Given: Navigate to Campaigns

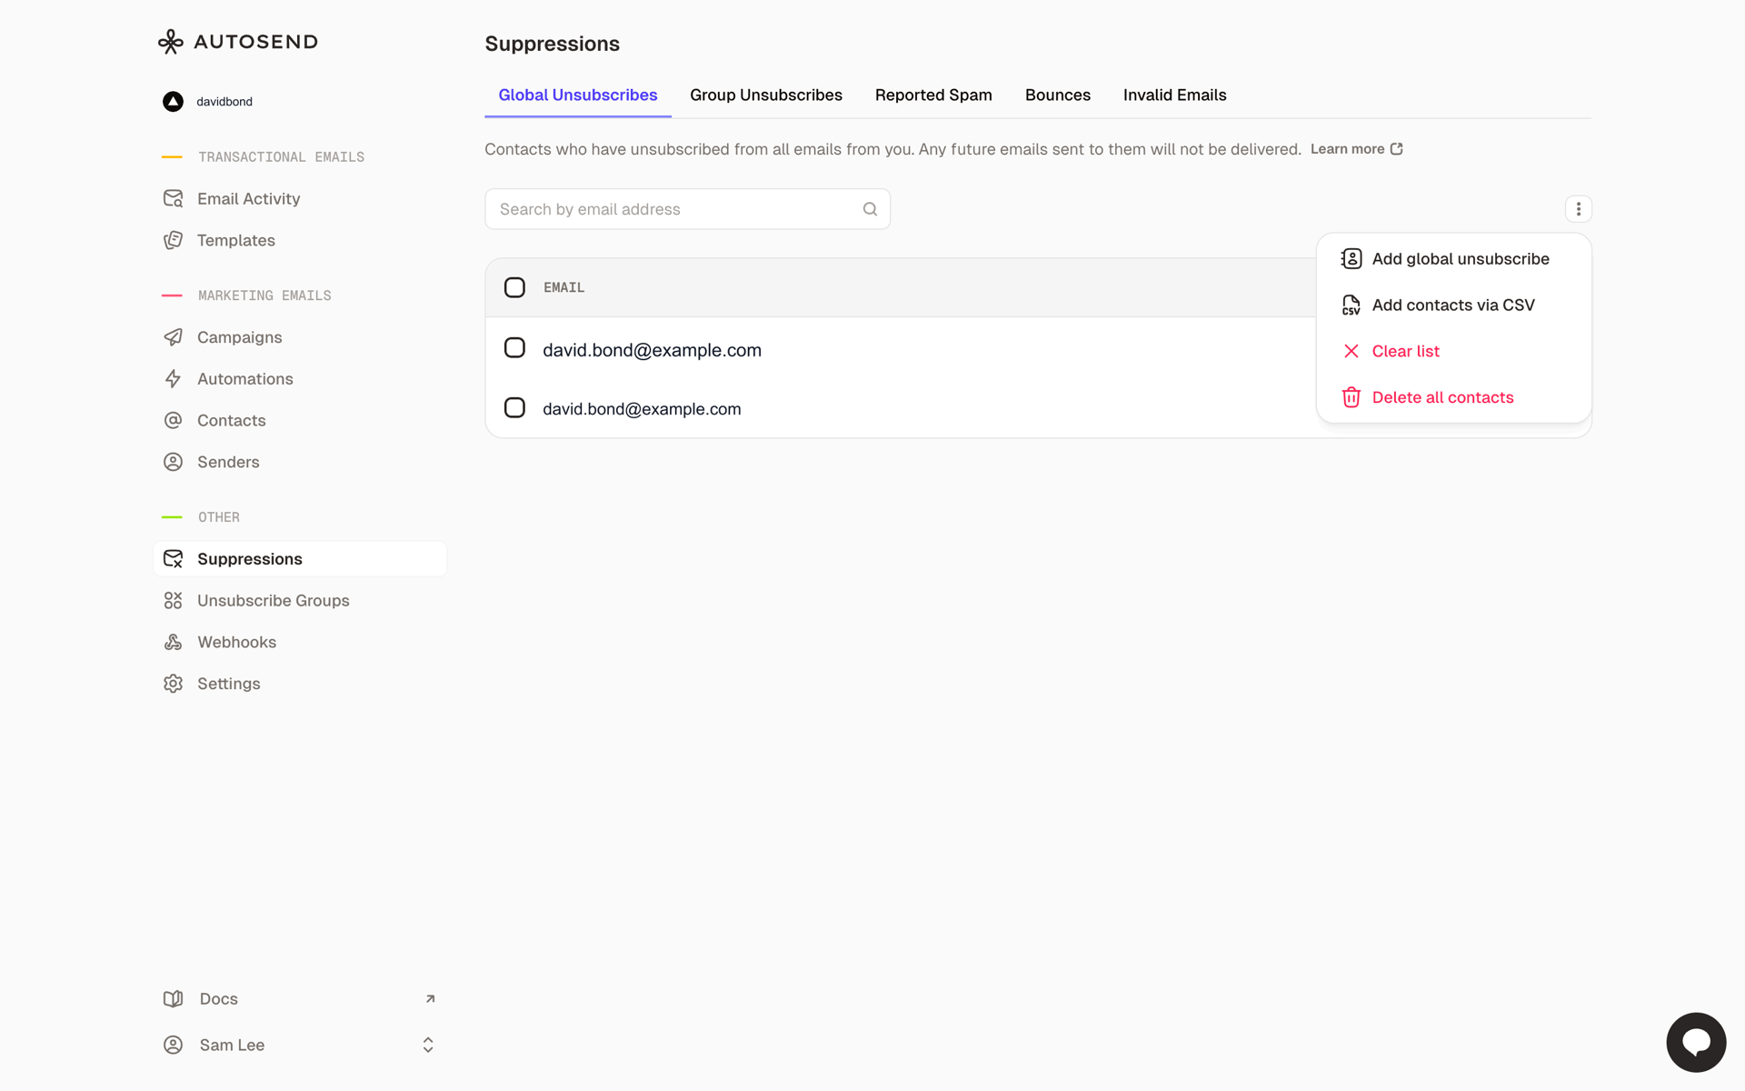Looking at the screenshot, I should (x=300, y=337).
